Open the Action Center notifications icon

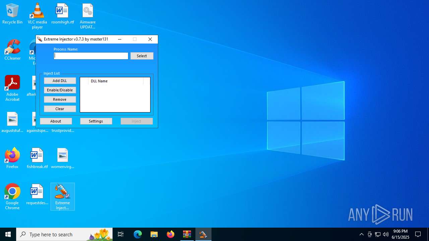(418, 234)
